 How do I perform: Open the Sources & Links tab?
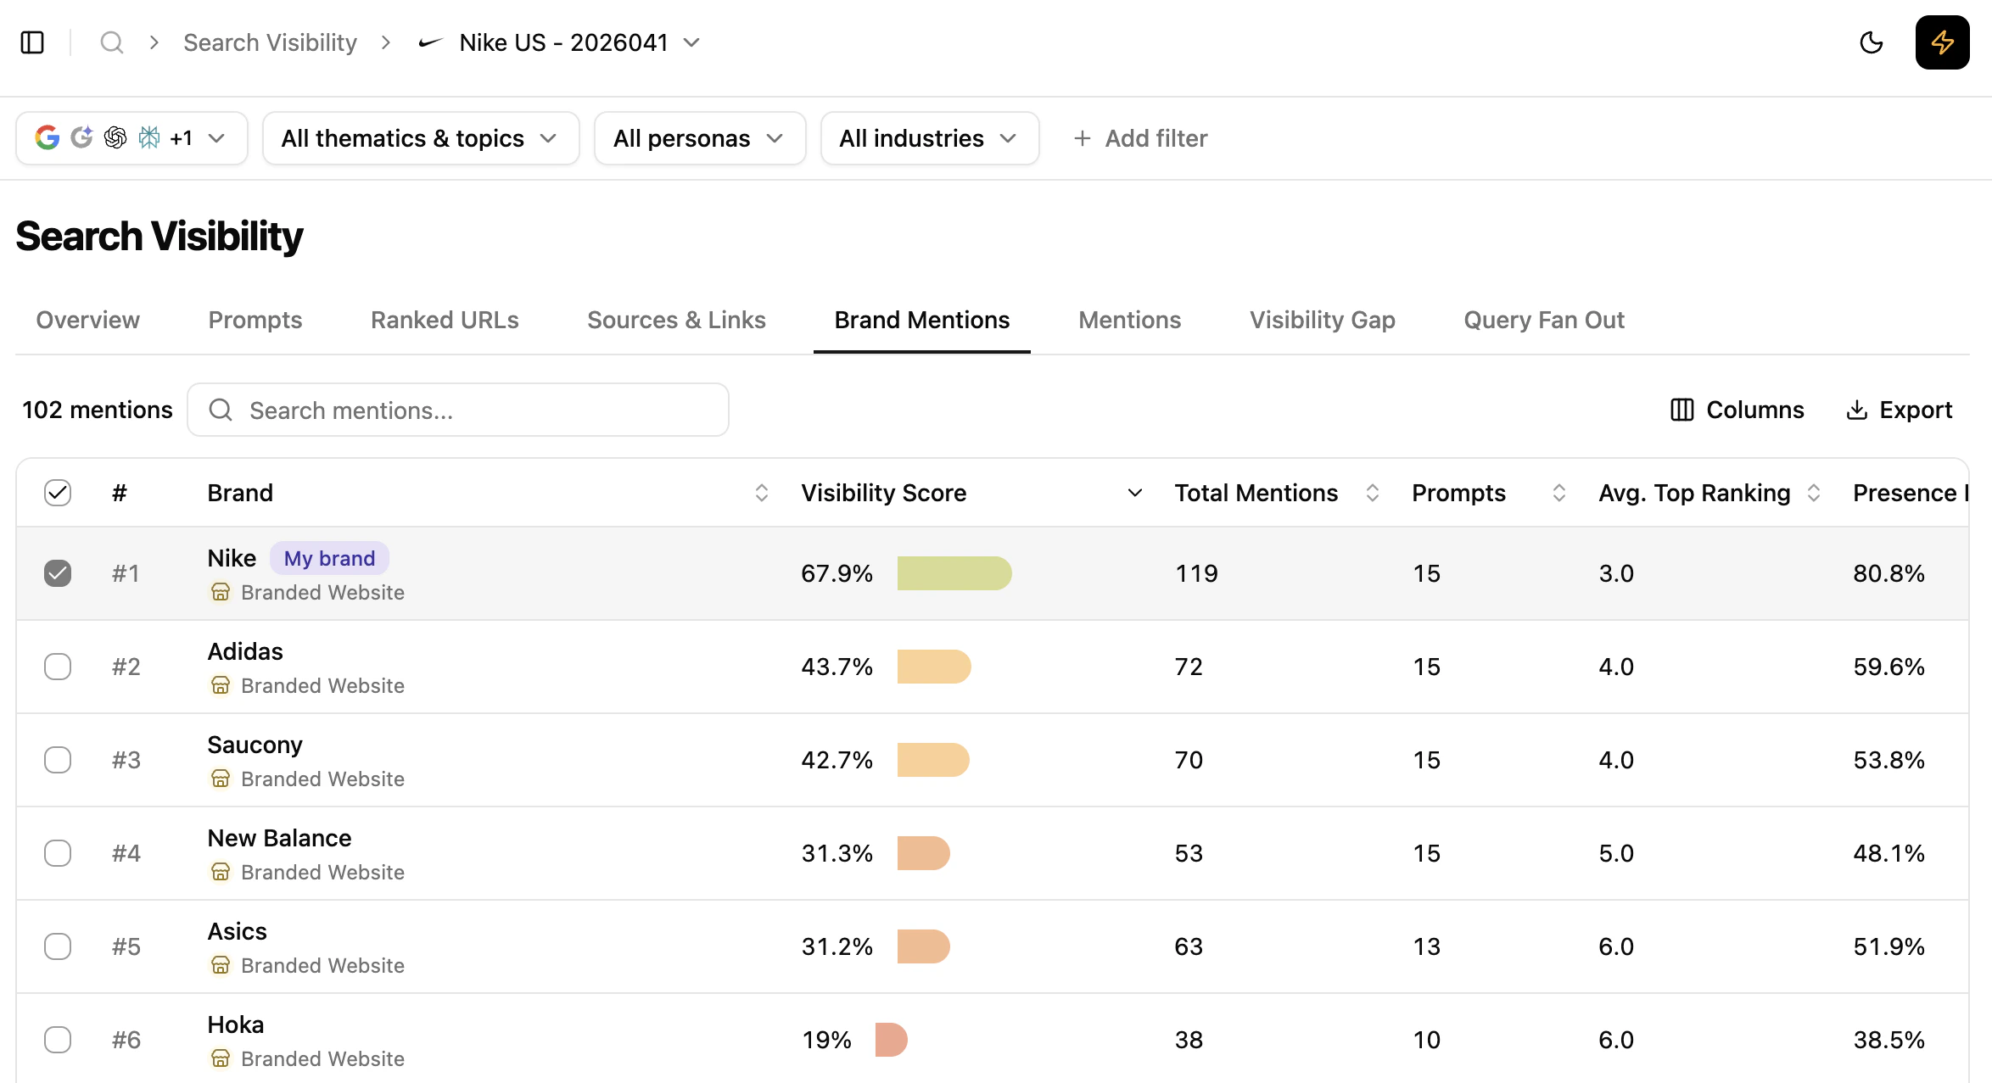676,320
